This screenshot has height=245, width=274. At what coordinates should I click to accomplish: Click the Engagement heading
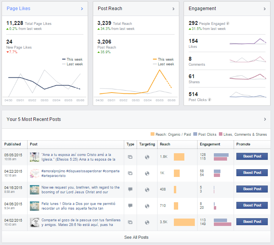point(202,9)
